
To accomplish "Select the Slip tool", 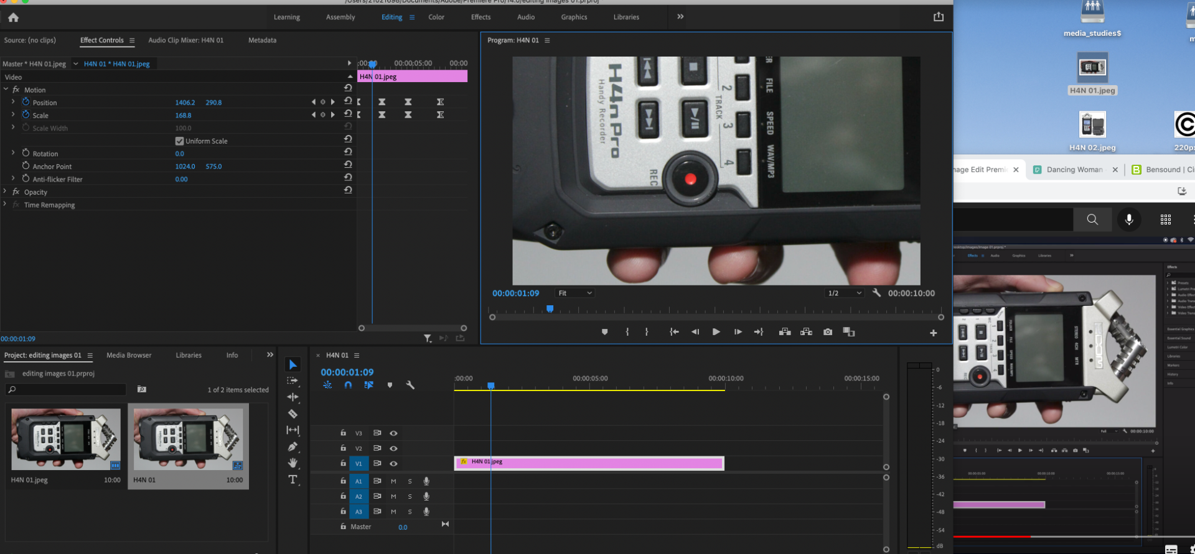I will (293, 430).
